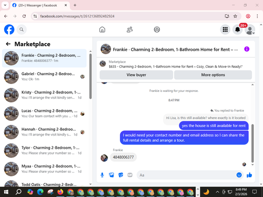Click the chat list scrollbar thumb

pyautogui.click(x=90, y=76)
